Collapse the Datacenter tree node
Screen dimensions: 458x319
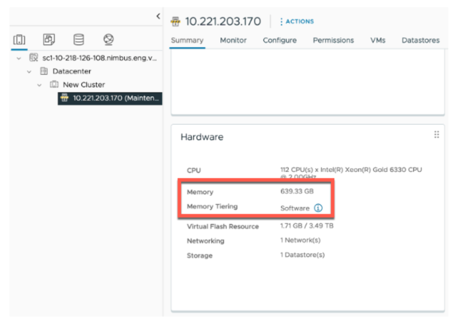point(29,72)
